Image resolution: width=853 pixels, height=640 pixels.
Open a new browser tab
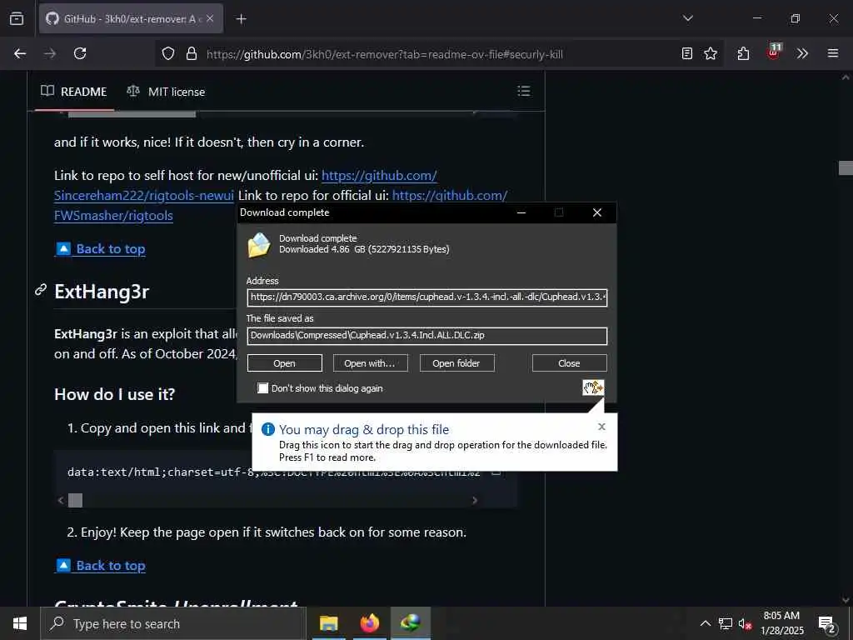coord(241,19)
